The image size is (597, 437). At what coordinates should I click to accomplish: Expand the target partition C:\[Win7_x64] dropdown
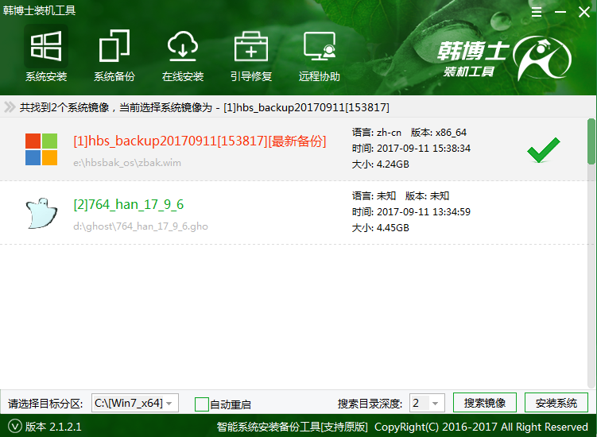coord(168,403)
